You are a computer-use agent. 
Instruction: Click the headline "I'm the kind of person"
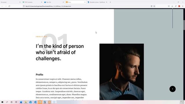coord(60,46)
